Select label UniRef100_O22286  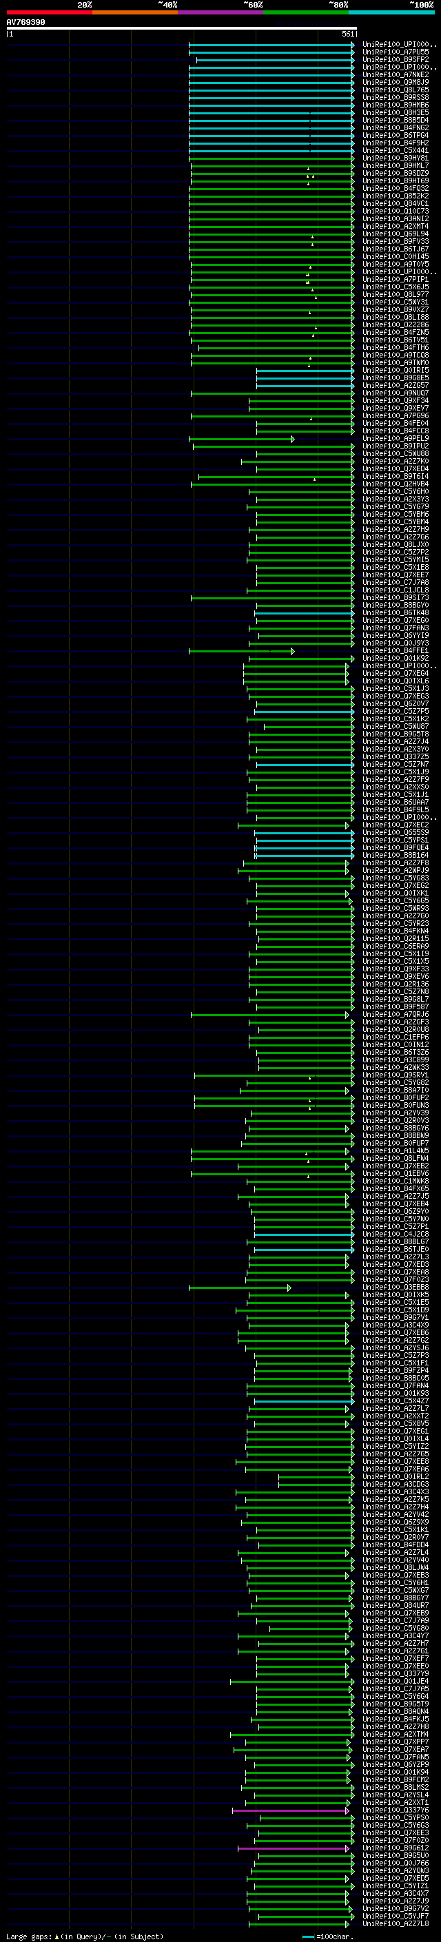(x=396, y=325)
